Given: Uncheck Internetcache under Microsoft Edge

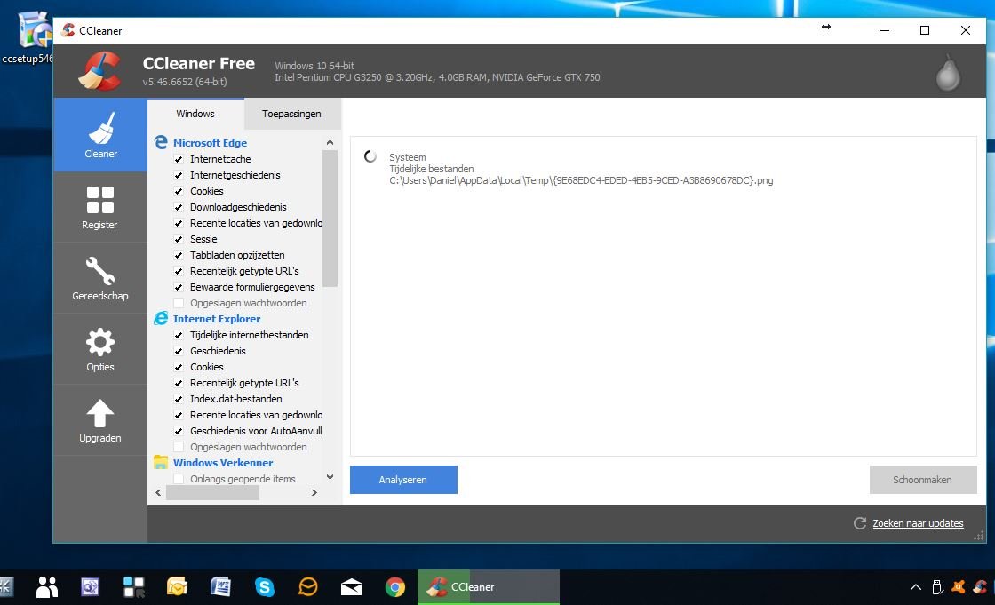Looking at the screenshot, I should click(x=179, y=159).
